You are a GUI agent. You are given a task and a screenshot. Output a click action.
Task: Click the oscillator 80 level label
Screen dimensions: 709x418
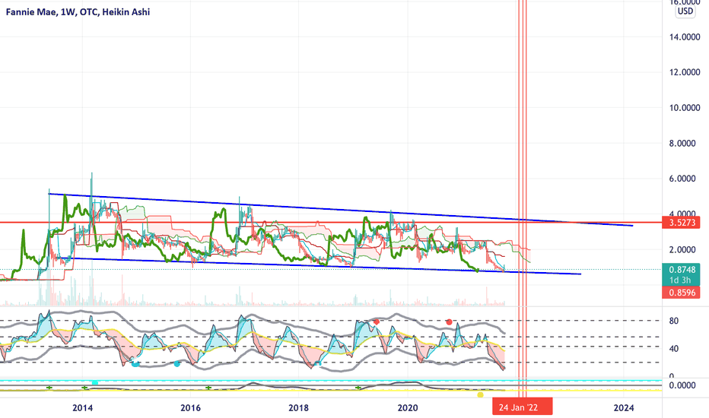coord(674,321)
